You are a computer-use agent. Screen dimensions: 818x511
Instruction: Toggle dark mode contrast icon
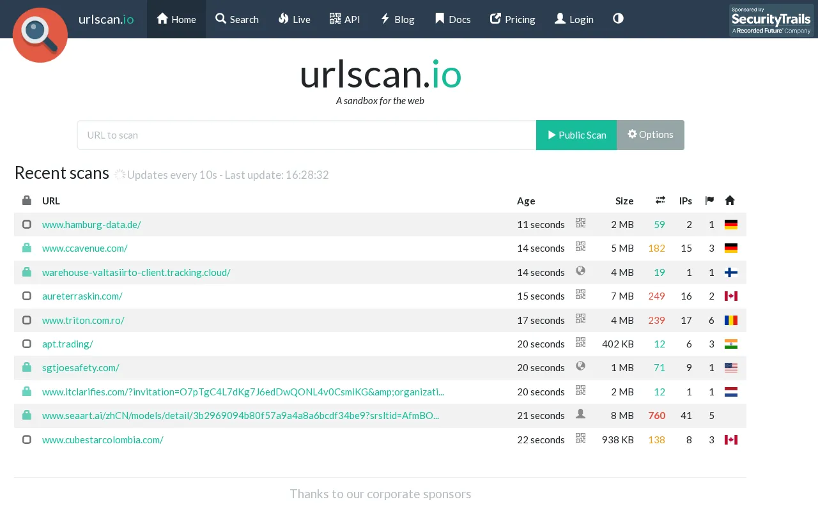[x=618, y=19]
